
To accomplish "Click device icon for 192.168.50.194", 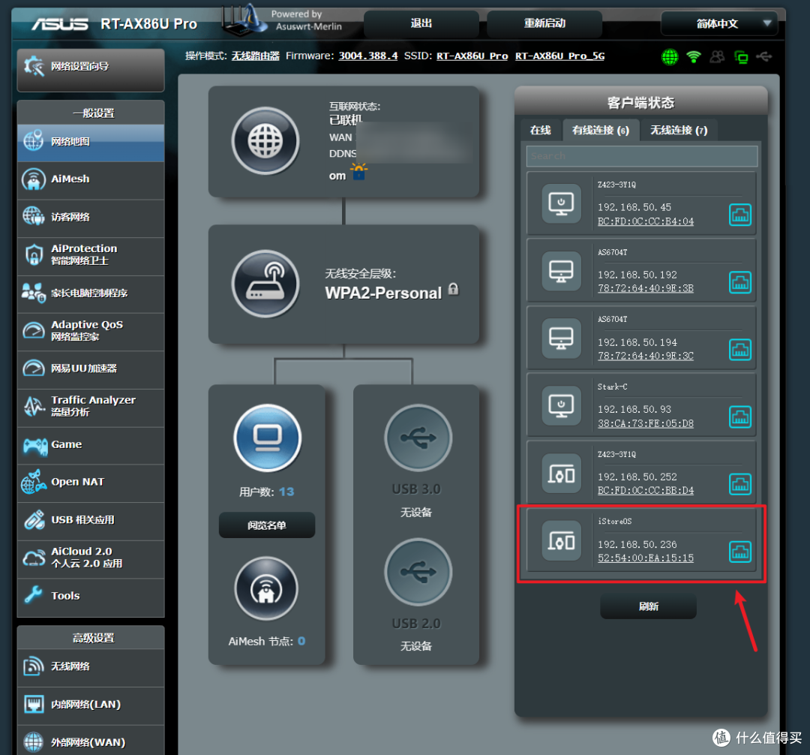I will pos(561,338).
